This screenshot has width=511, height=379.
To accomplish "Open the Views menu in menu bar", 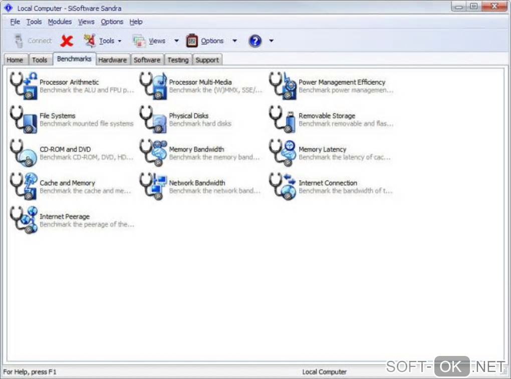I will pyautogui.click(x=86, y=22).
